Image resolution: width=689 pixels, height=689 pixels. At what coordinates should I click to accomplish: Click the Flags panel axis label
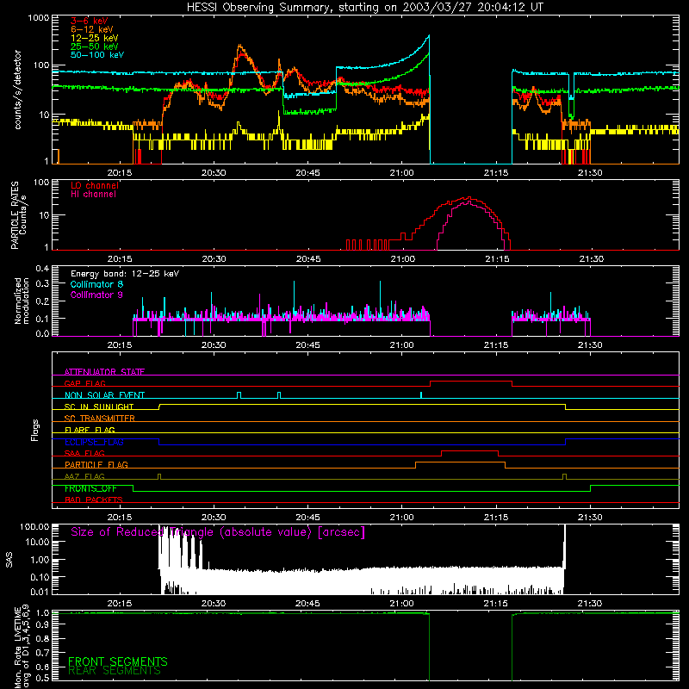coord(35,430)
